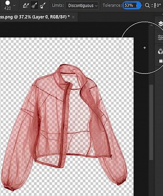The height and width of the screenshot is (196, 163).
Task: Open the brush preset picker showing 420
Action: click(8, 5)
